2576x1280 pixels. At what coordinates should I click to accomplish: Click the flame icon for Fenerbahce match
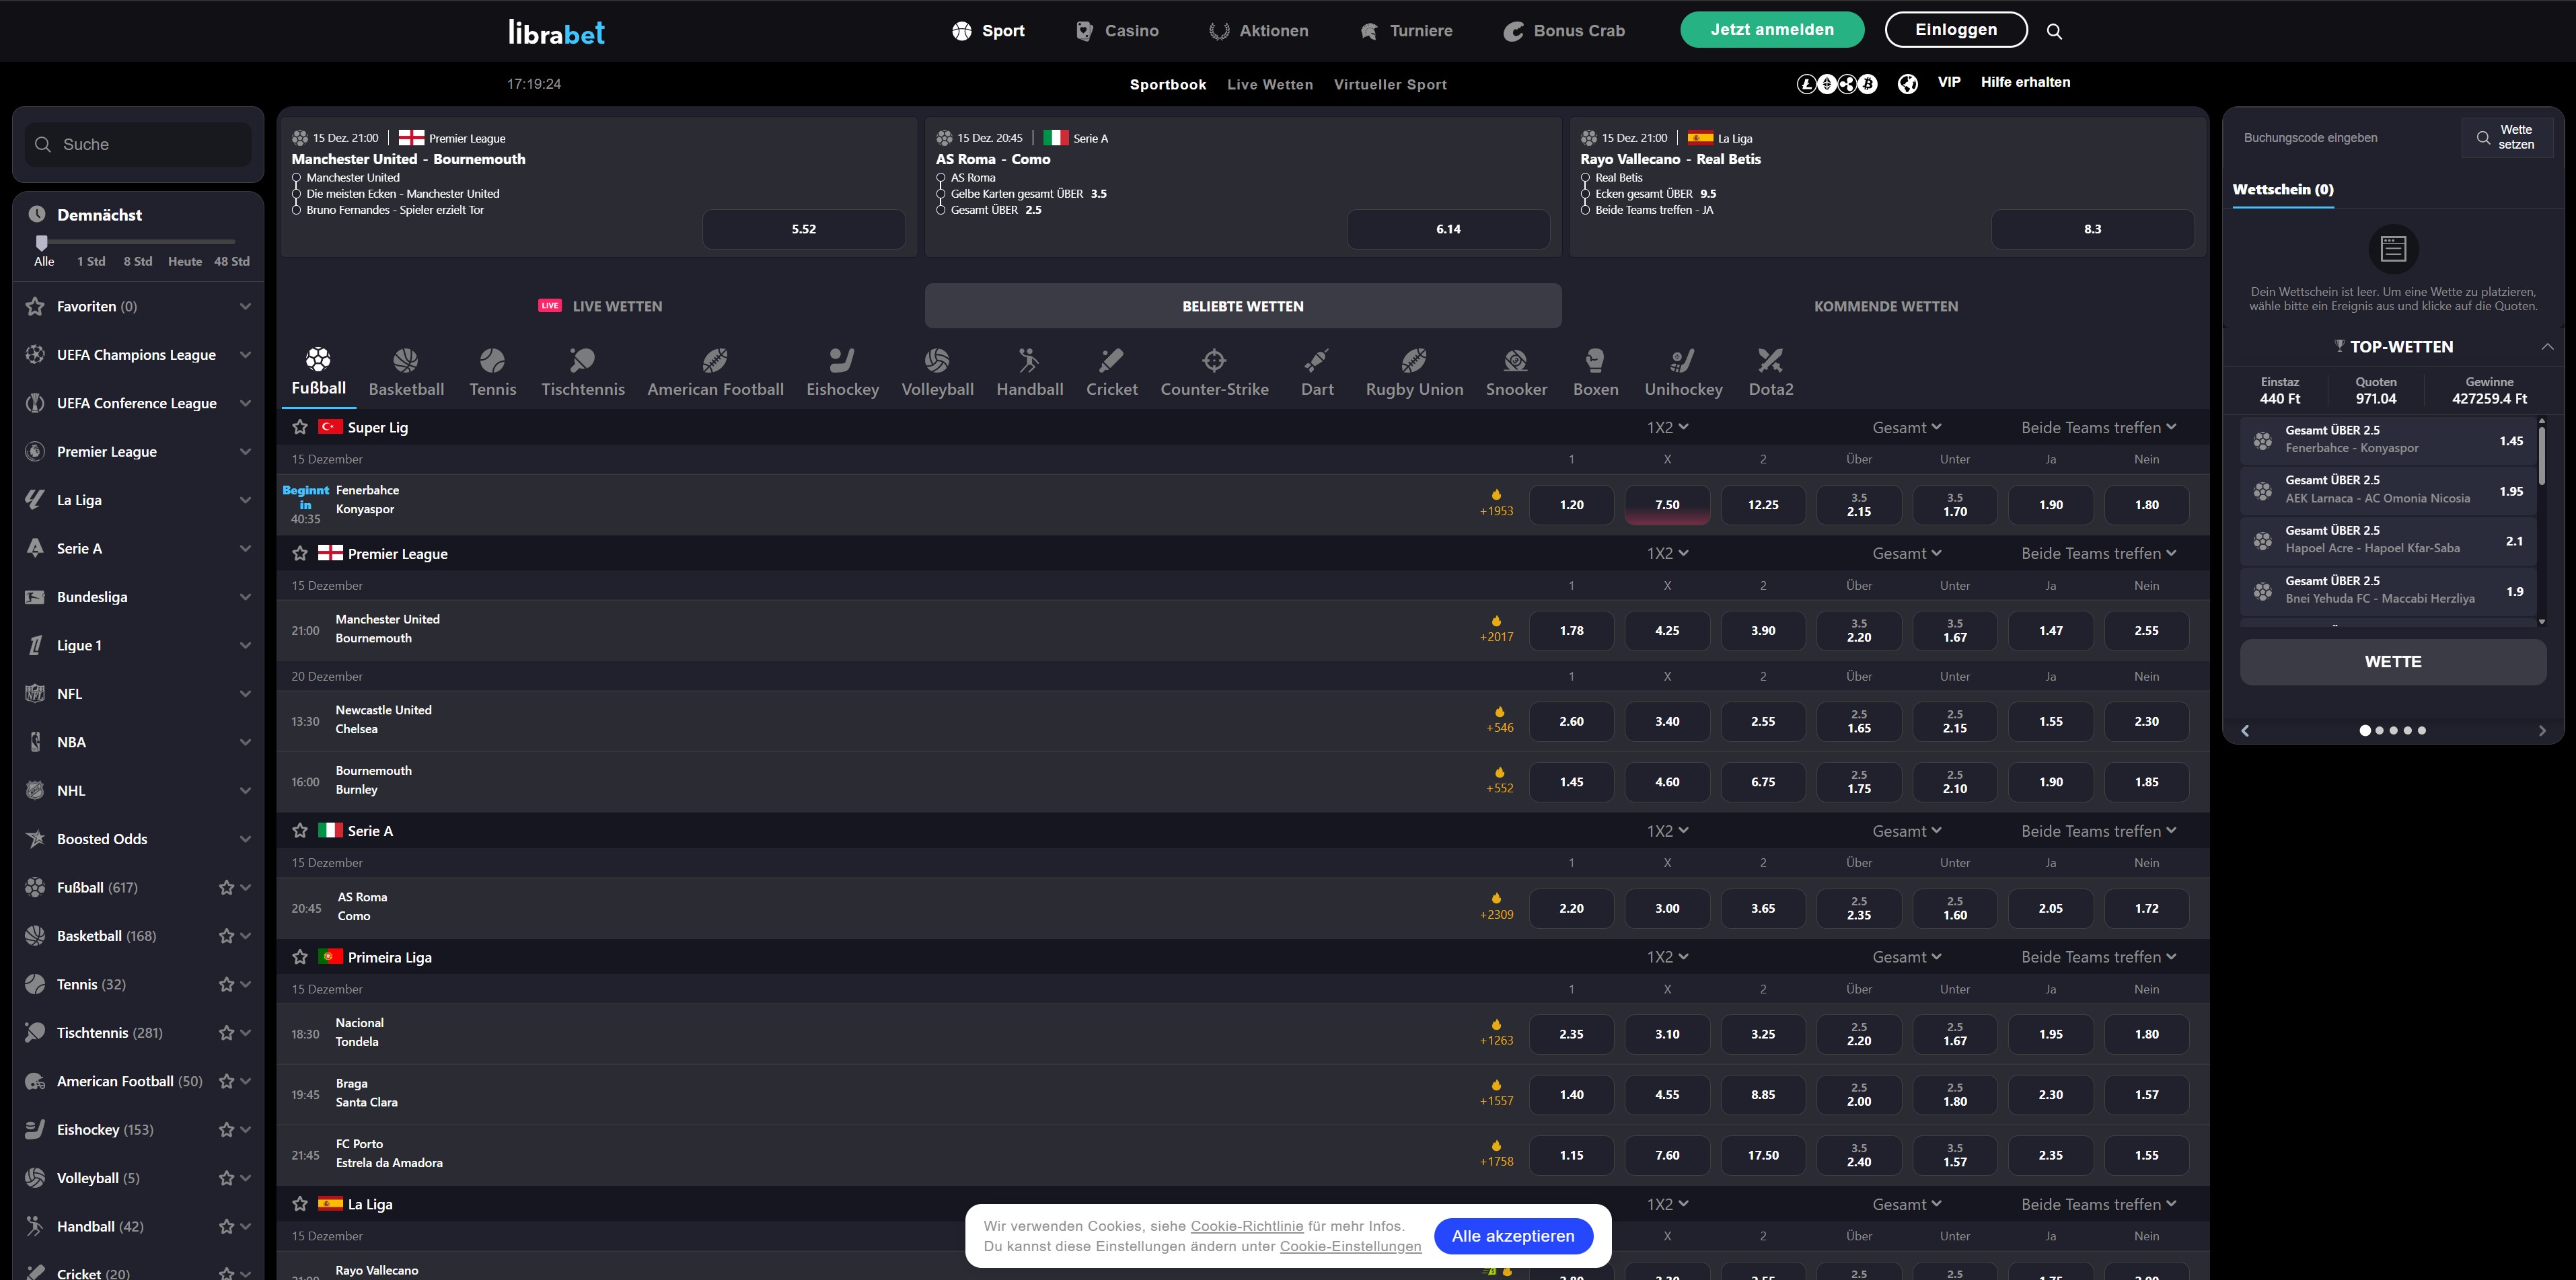pos(1497,495)
